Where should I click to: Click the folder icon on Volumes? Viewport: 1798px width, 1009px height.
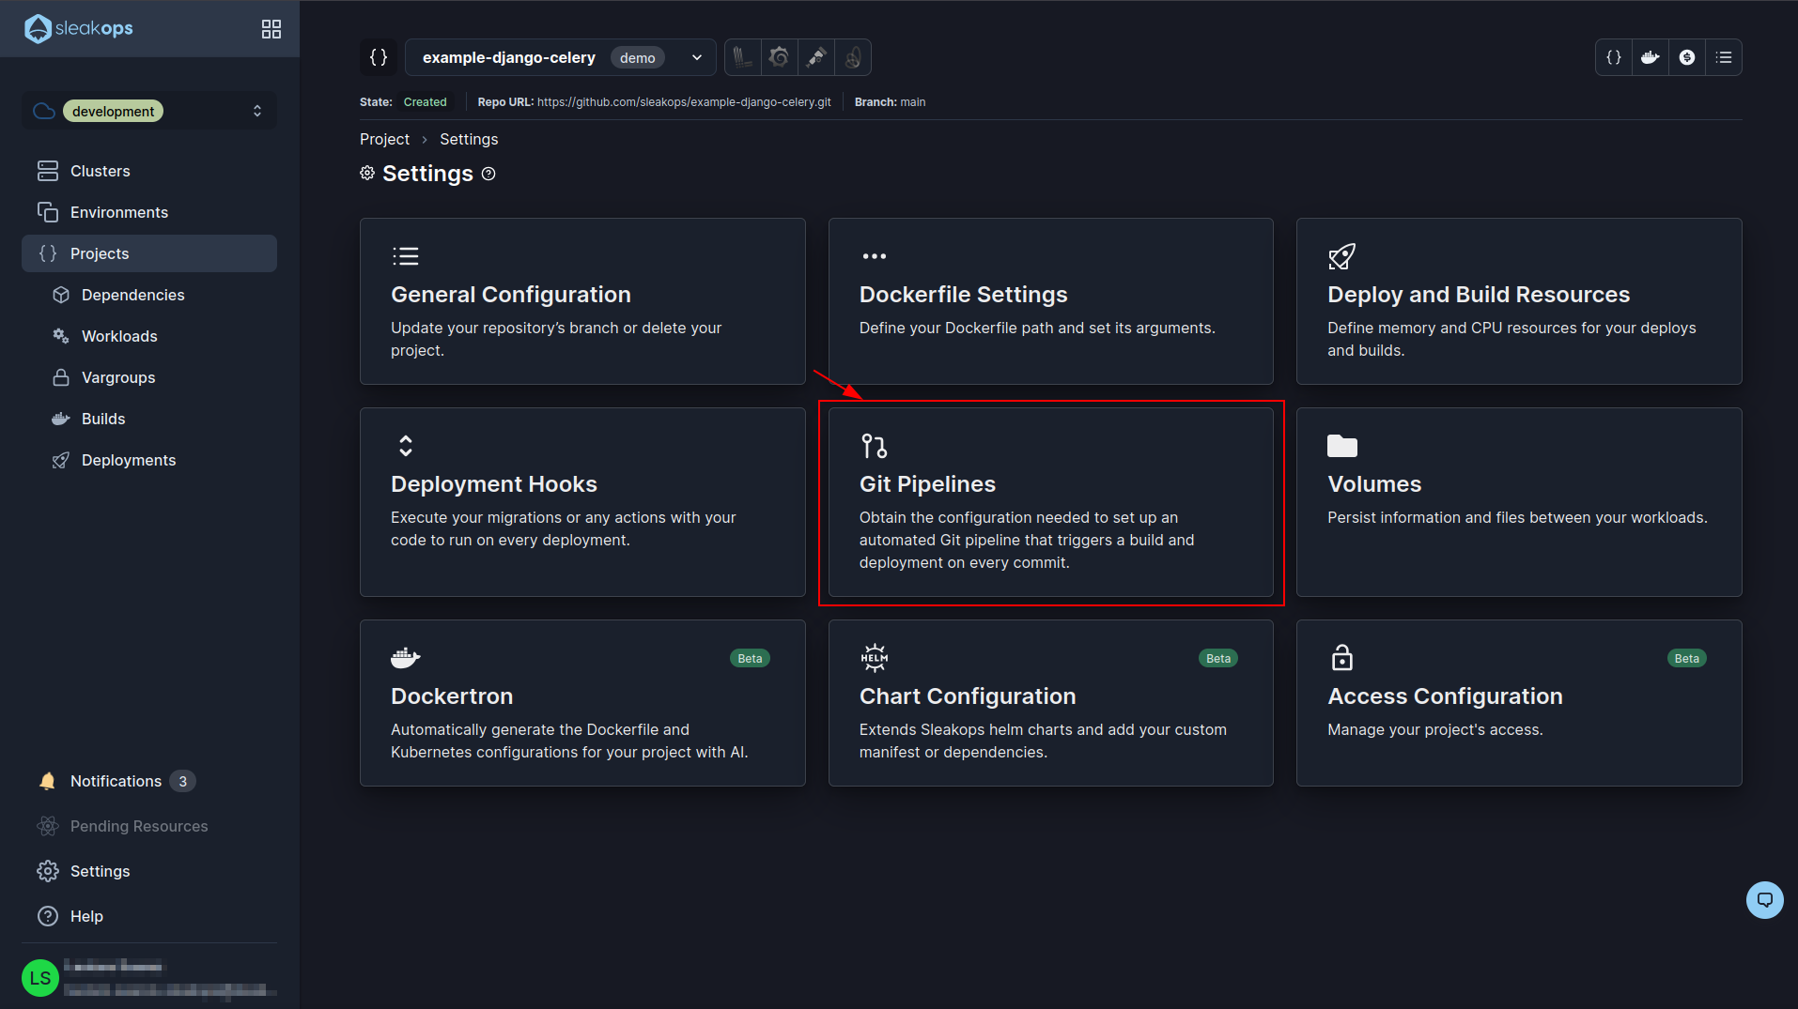(x=1342, y=446)
